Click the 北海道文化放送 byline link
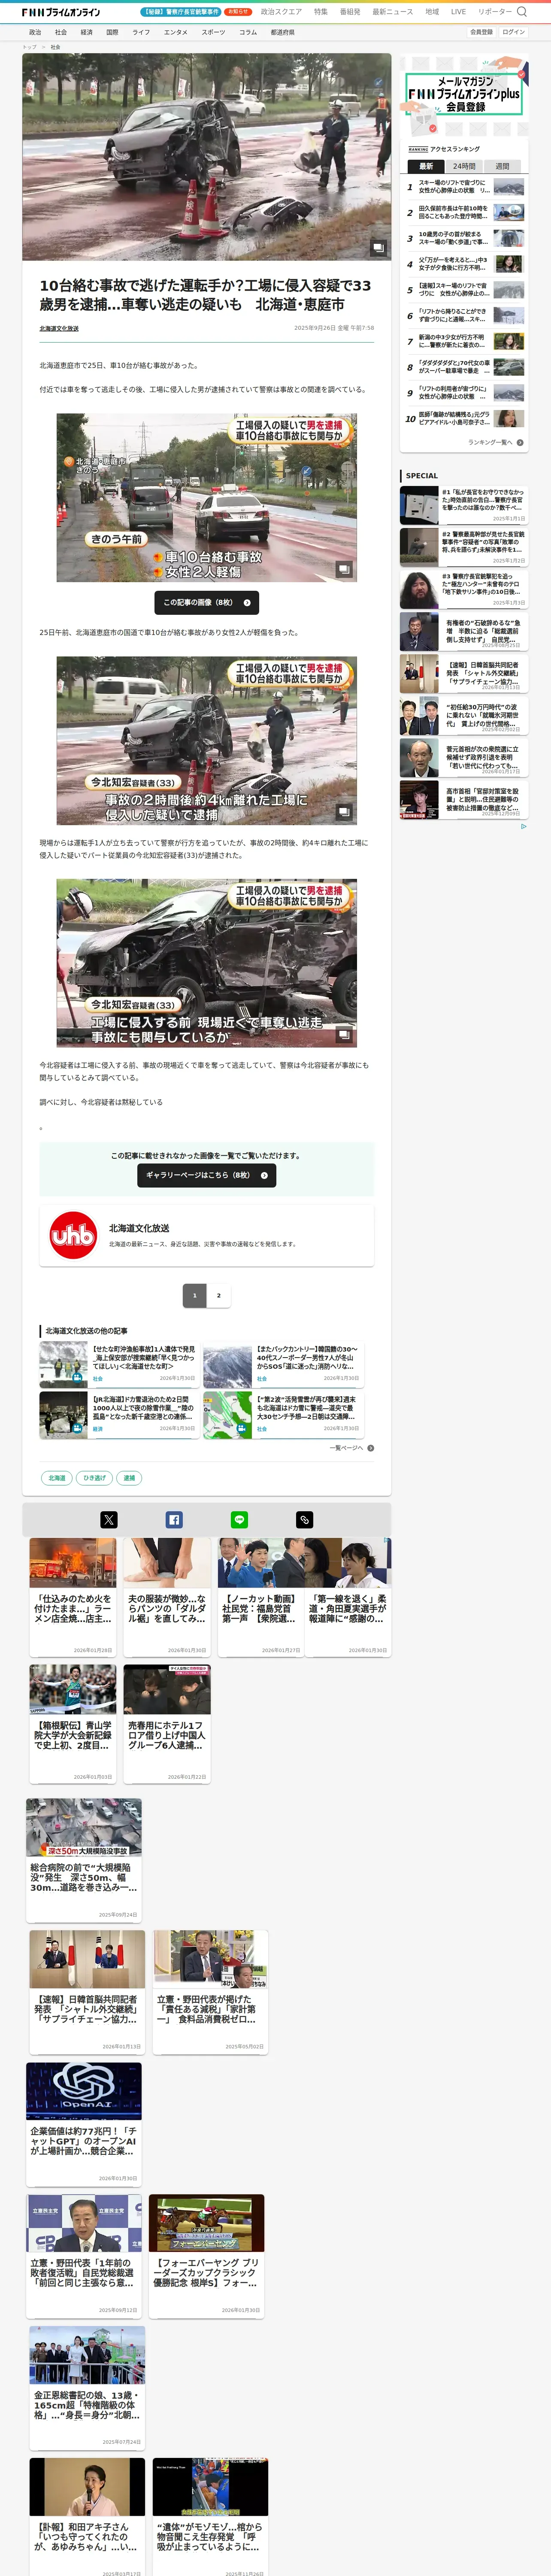Image resolution: width=551 pixels, height=2576 pixels. click(59, 328)
